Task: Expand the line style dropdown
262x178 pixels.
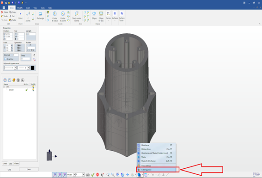Action: click(15, 68)
